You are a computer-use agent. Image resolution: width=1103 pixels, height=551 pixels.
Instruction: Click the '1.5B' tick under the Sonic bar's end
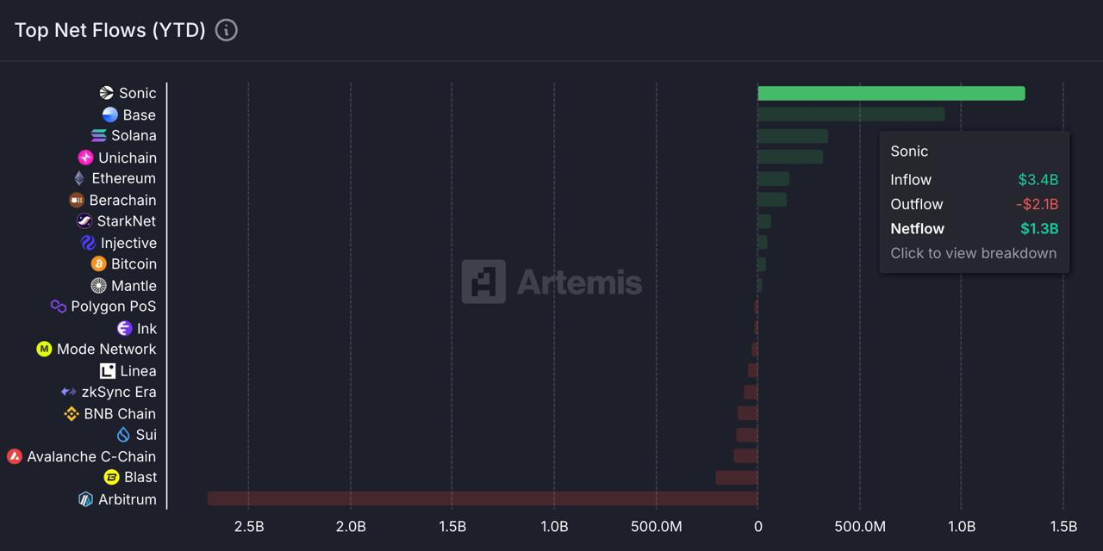[x=1063, y=526]
